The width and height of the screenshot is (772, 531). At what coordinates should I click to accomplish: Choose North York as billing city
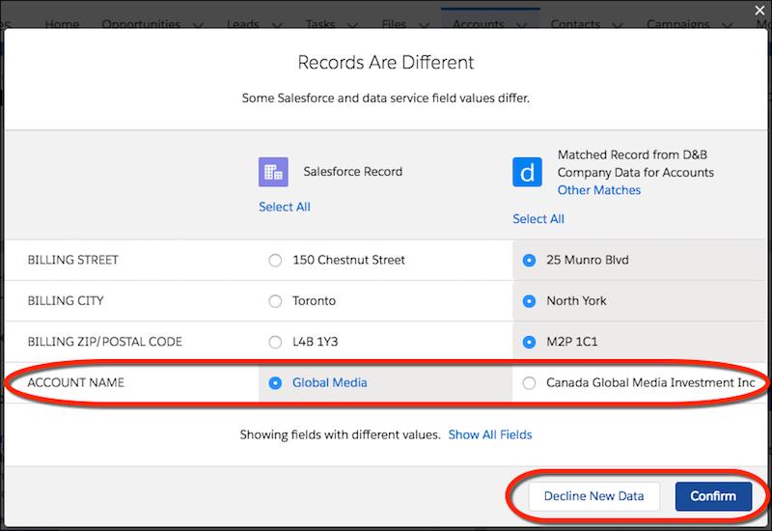coord(529,301)
